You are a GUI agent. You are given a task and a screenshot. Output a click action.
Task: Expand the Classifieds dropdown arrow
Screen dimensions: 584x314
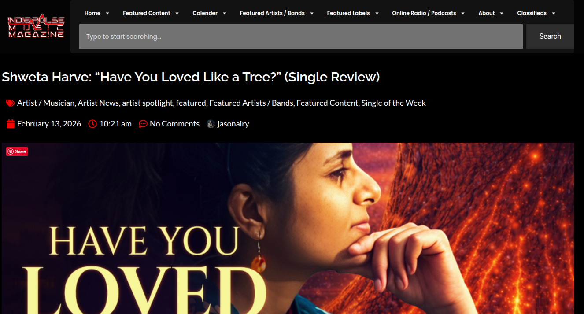[x=554, y=13]
